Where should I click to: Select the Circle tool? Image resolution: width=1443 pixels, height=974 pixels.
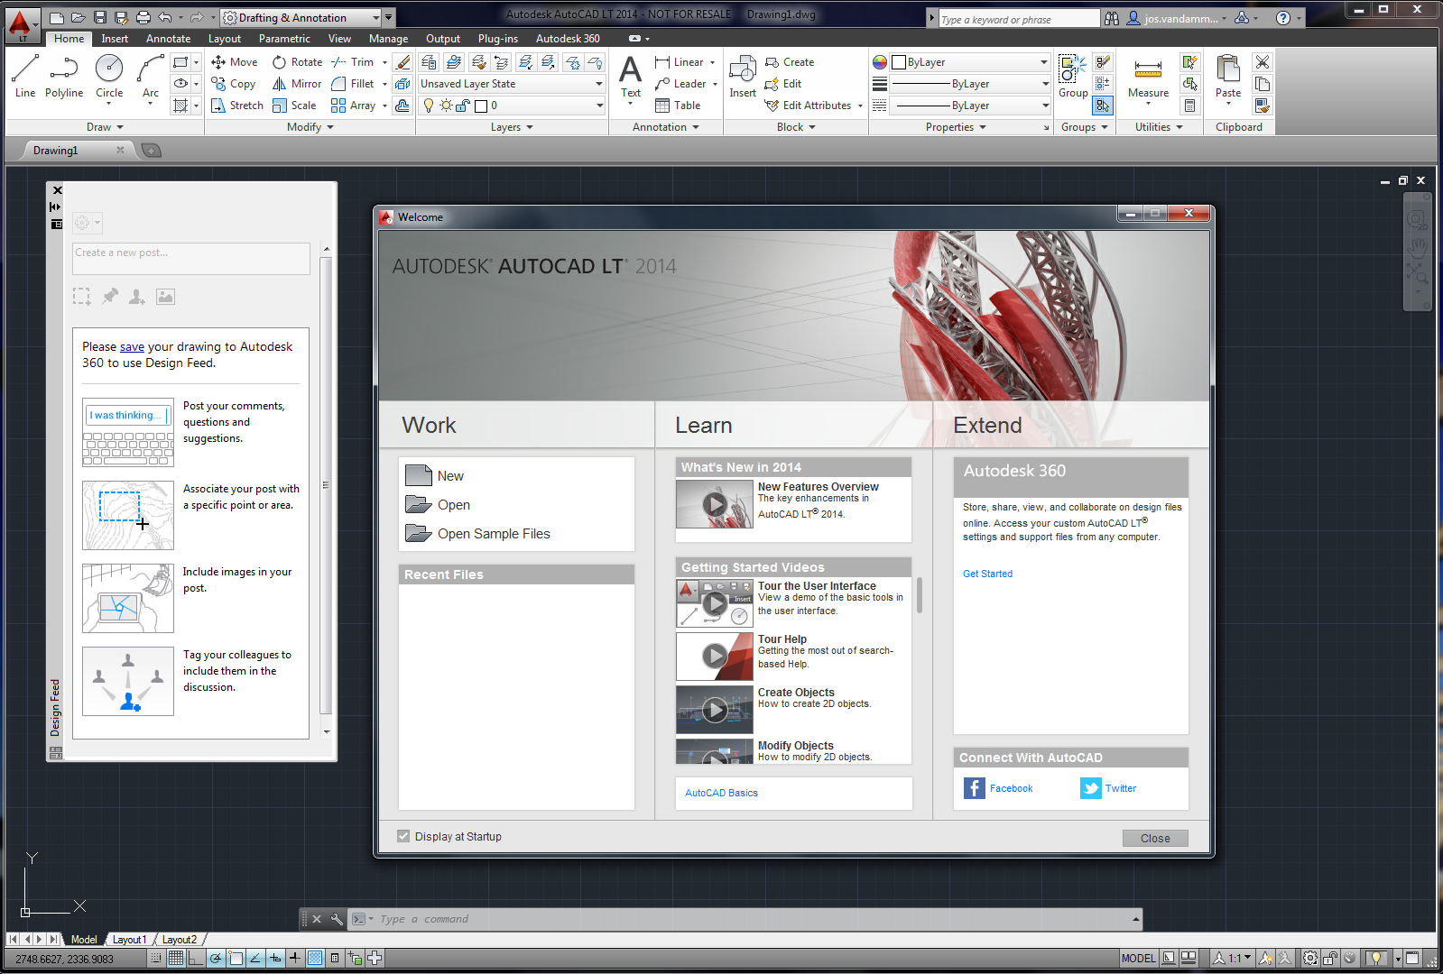[109, 77]
